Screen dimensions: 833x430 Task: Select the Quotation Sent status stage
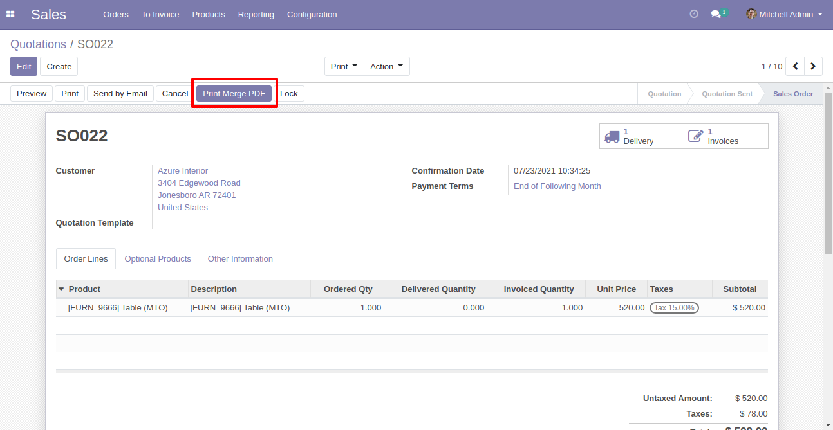727,94
